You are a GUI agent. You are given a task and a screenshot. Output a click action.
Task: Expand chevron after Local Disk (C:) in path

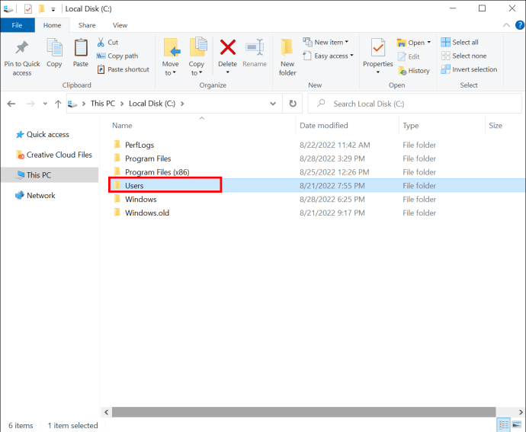coord(182,104)
